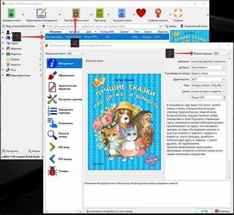The image size is (234, 215).
Task: Click the book cover image preview
Action: pyautogui.click(x=124, y=122)
